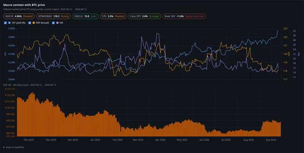
Task: Click the Core CPI 2.4% At target chip
Action: (144, 16)
